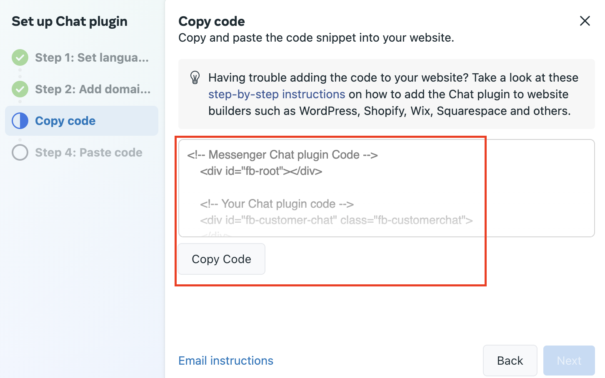Screen dimensions: 605x378
Task: Click the green checkmark icon for Step 1
Action: point(20,57)
